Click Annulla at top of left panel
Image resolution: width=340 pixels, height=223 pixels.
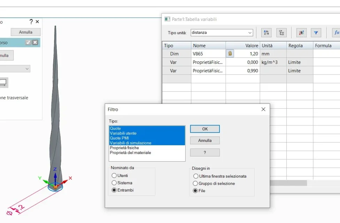[25, 32]
